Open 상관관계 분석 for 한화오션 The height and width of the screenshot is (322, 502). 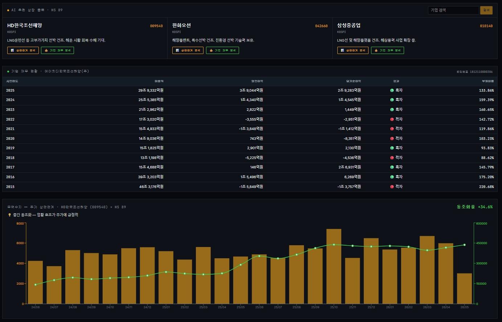point(188,50)
